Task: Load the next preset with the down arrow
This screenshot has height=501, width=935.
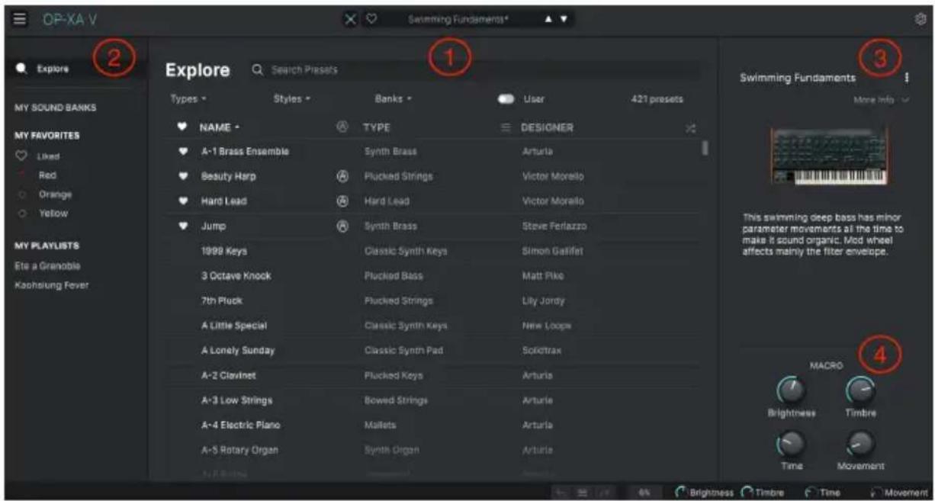Action: coord(564,20)
